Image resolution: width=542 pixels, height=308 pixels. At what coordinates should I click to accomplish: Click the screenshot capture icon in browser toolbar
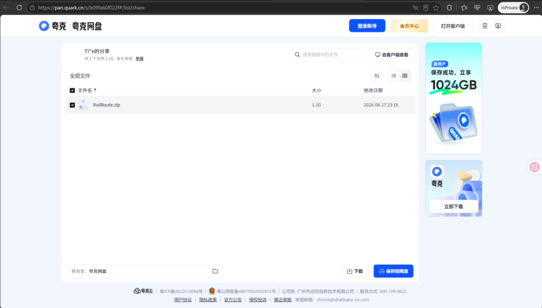click(x=490, y=7)
